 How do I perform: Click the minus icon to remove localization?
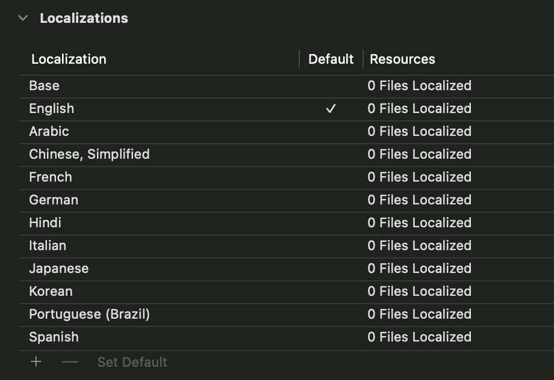click(x=70, y=362)
